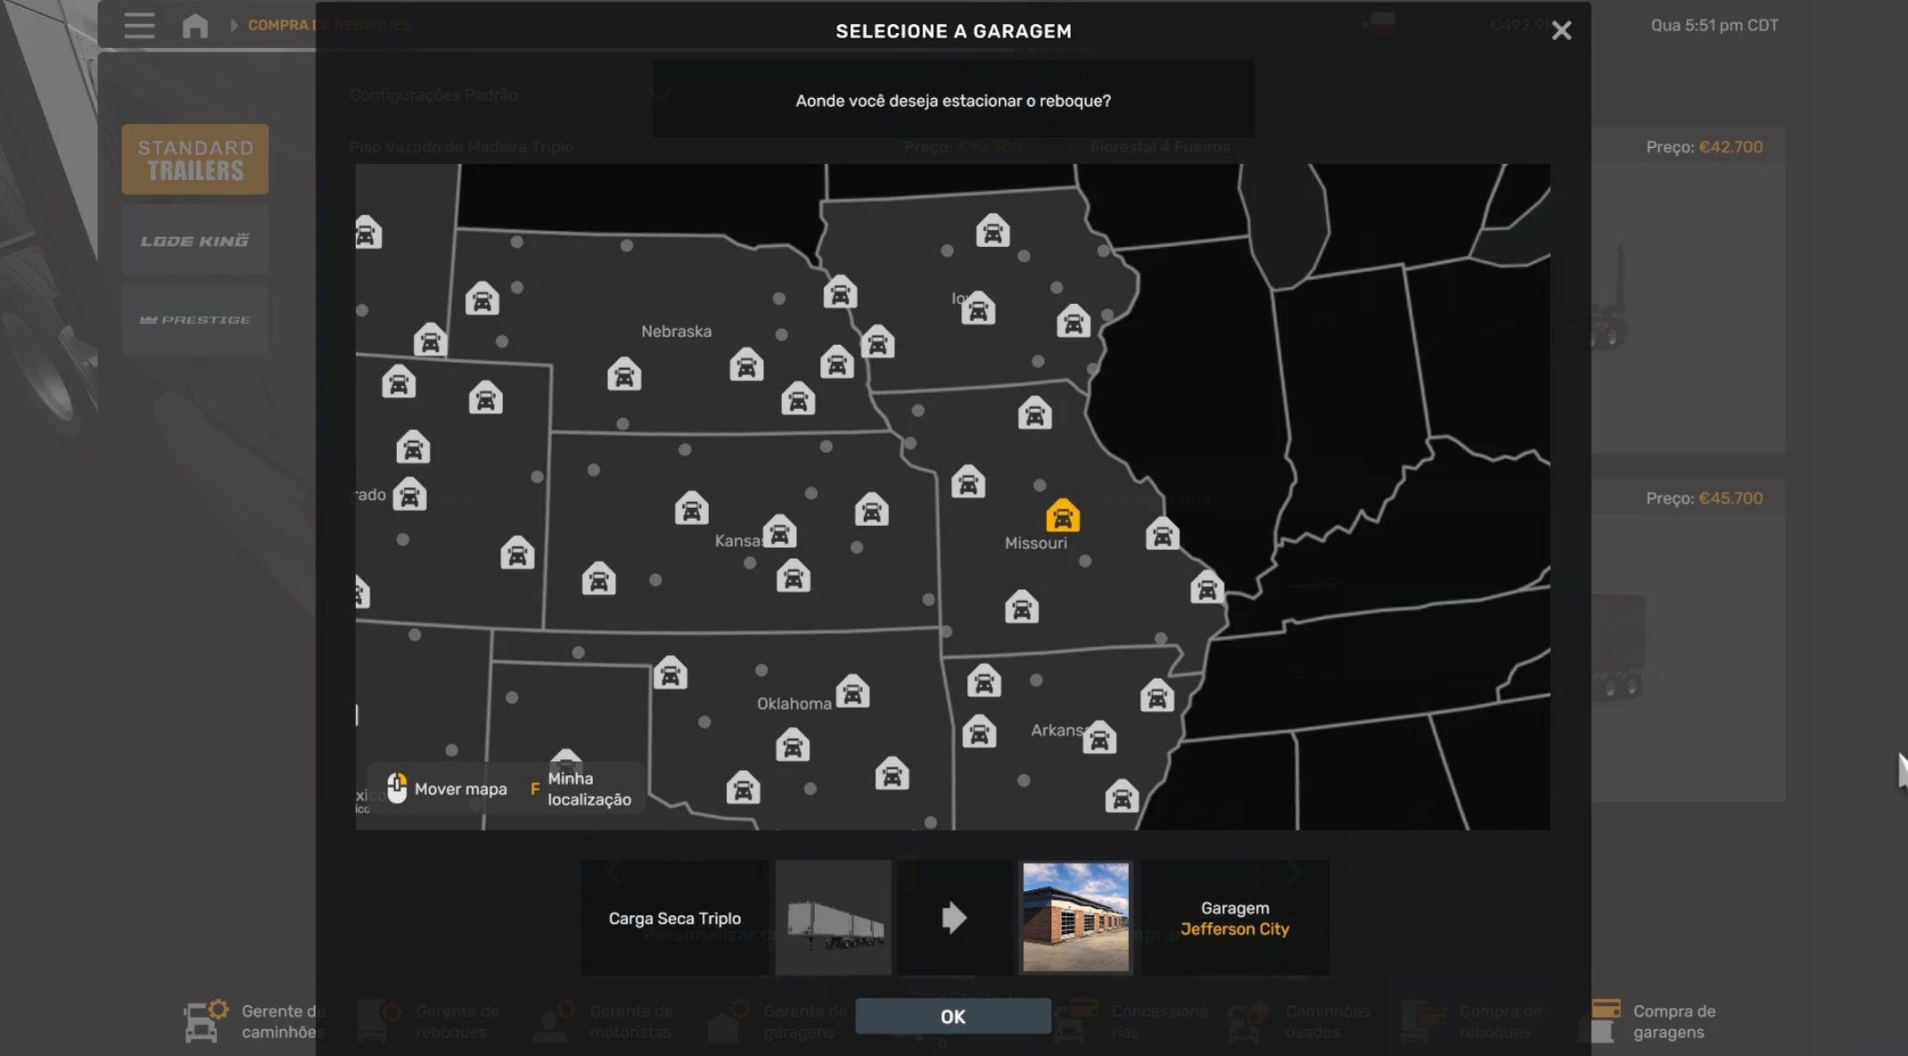
Task: Select the Lode King brand tab
Action: coord(195,241)
